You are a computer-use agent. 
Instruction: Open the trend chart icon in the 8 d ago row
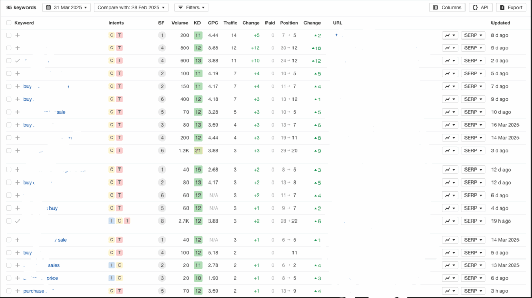pyautogui.click(x=450, y=35)
